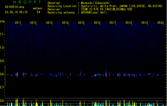The height and width of the screenshot is (106, 167).
Task: Click the Observer label
Action: coord(54,3)
